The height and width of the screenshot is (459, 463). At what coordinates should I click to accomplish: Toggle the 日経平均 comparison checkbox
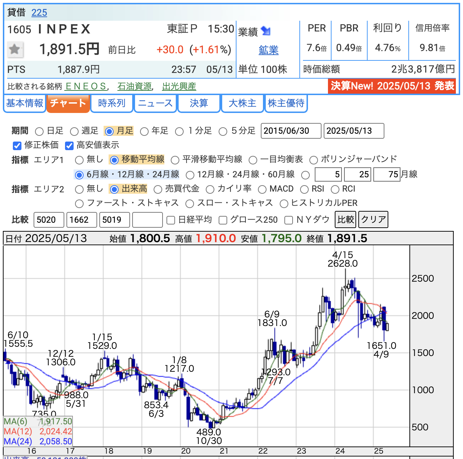[171, 220]
